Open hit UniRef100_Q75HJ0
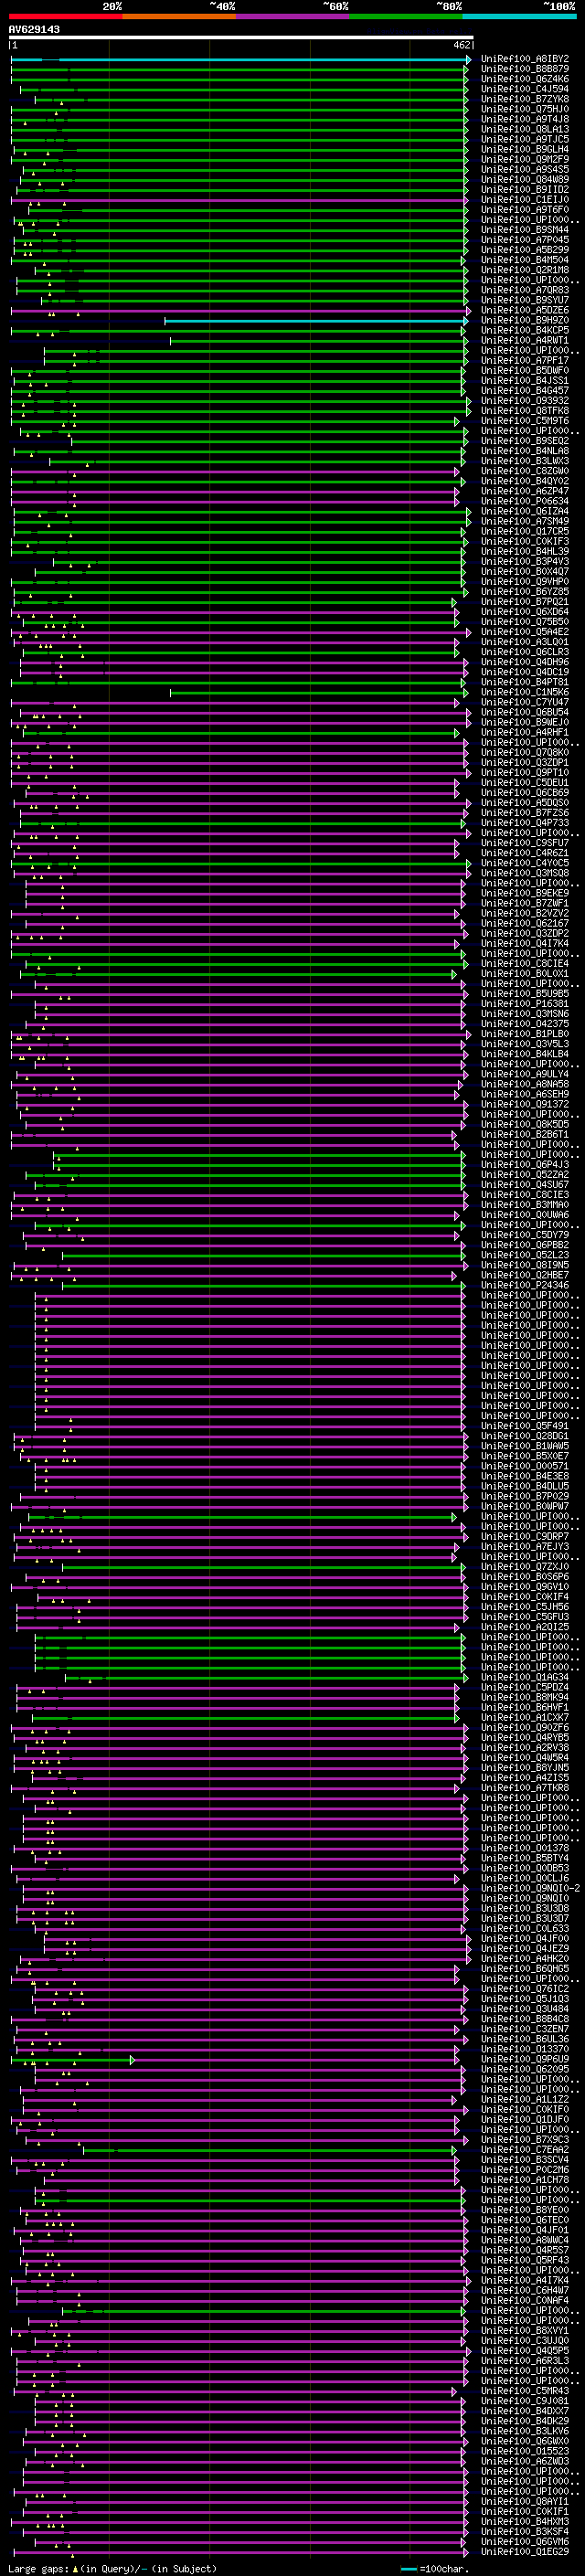The height and width of the screenshot is (2576, 585). coord(525,109)
